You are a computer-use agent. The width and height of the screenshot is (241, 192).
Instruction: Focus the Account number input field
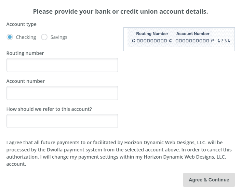62,93
